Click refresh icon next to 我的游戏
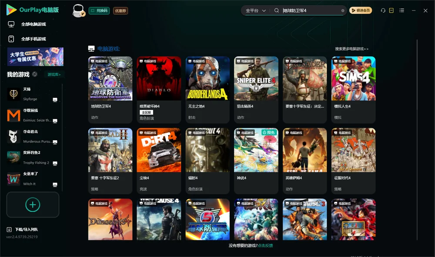 pyautogui.click(x=35, y=74)
